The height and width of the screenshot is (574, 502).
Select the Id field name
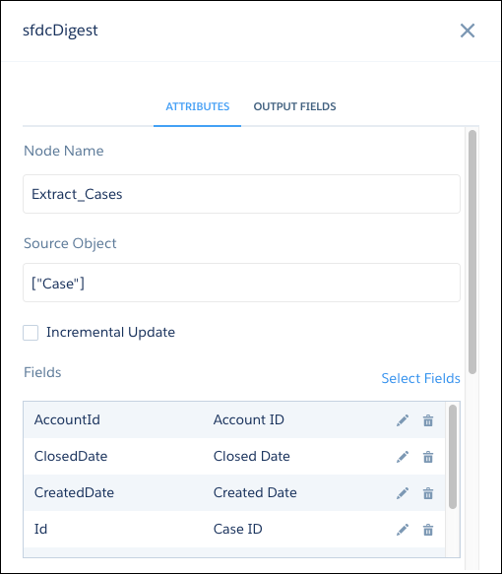40,529
